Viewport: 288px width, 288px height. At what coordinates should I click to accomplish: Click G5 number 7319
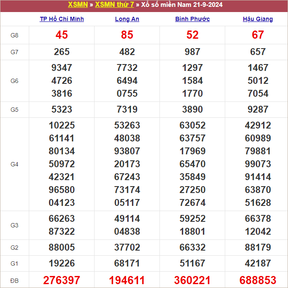point(127,110)
